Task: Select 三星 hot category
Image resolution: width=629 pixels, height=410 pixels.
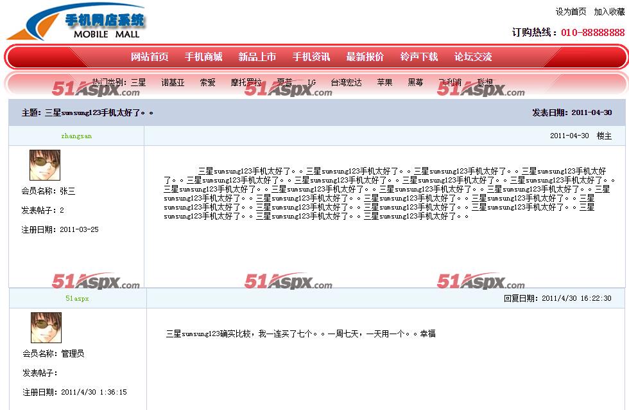Action: pyautogui.click(x=139, y=82)
